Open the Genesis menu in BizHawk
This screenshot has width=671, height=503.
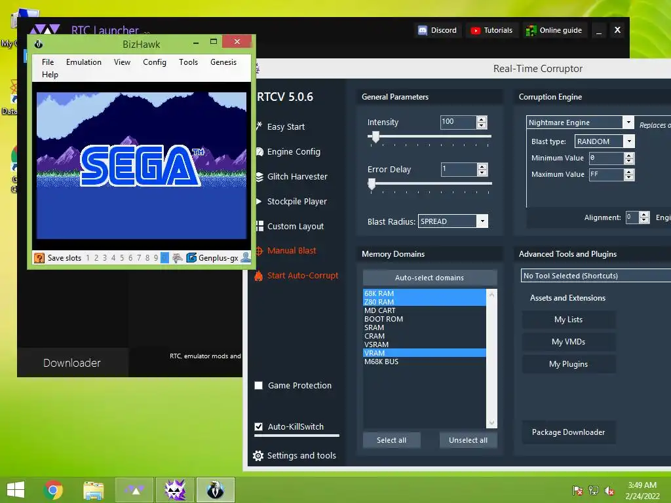click(x=223, y=62)
